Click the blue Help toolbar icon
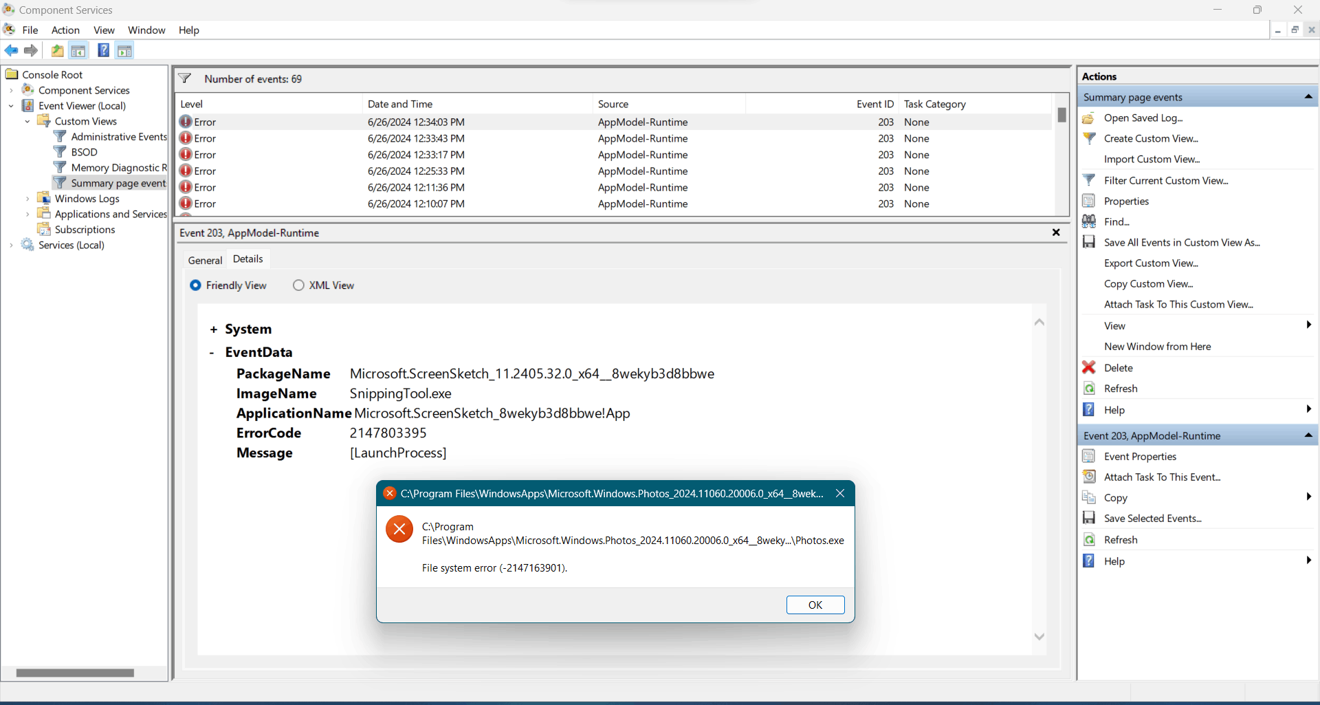The width and height of the screenshot is (1320, 705). [104, 50]
